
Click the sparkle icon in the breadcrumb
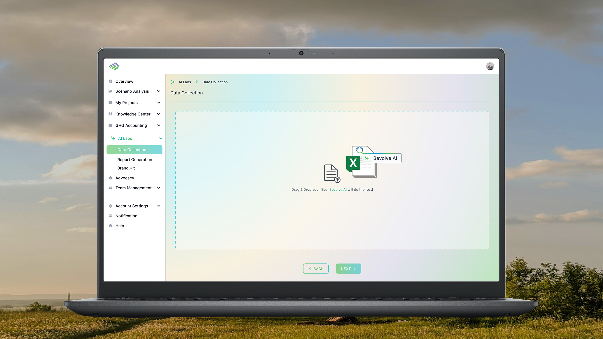tap(172, 82)
